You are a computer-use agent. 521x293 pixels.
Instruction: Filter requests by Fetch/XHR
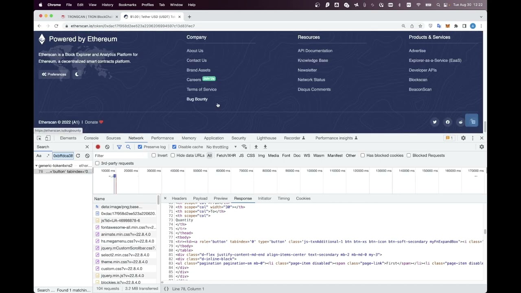point(226,155)
